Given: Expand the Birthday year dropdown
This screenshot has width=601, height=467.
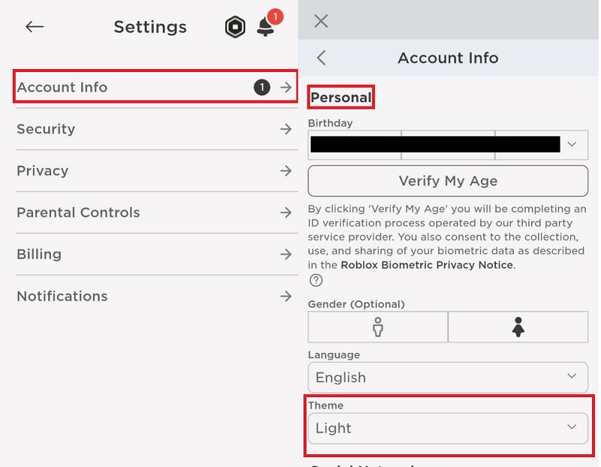Looking at the screenshot, I should 541,144.
